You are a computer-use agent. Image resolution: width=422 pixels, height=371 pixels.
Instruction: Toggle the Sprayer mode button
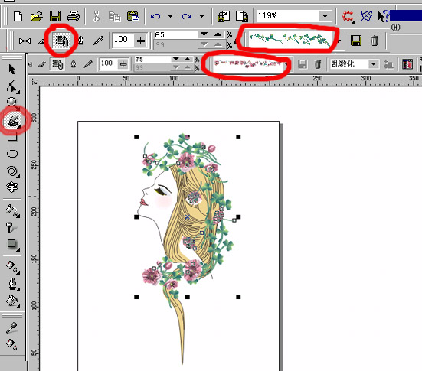point(61,41)
